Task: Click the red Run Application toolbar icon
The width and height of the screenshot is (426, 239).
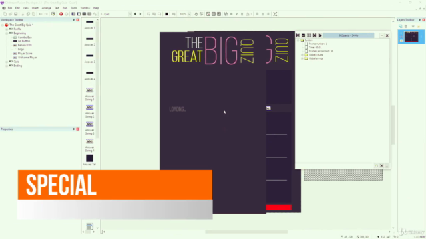Action: pos(61,14)
